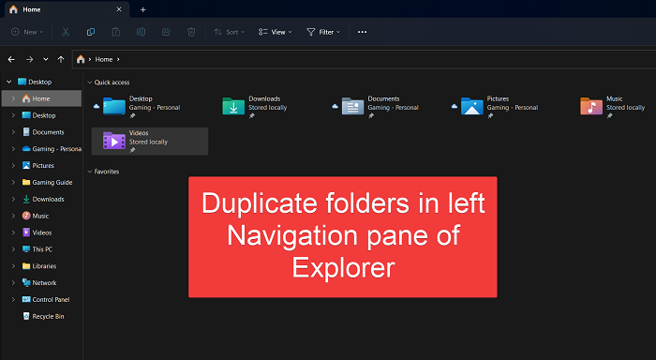Open the View dropdown
The width and height of the screenshot is (656, 360).
point(275,32)
